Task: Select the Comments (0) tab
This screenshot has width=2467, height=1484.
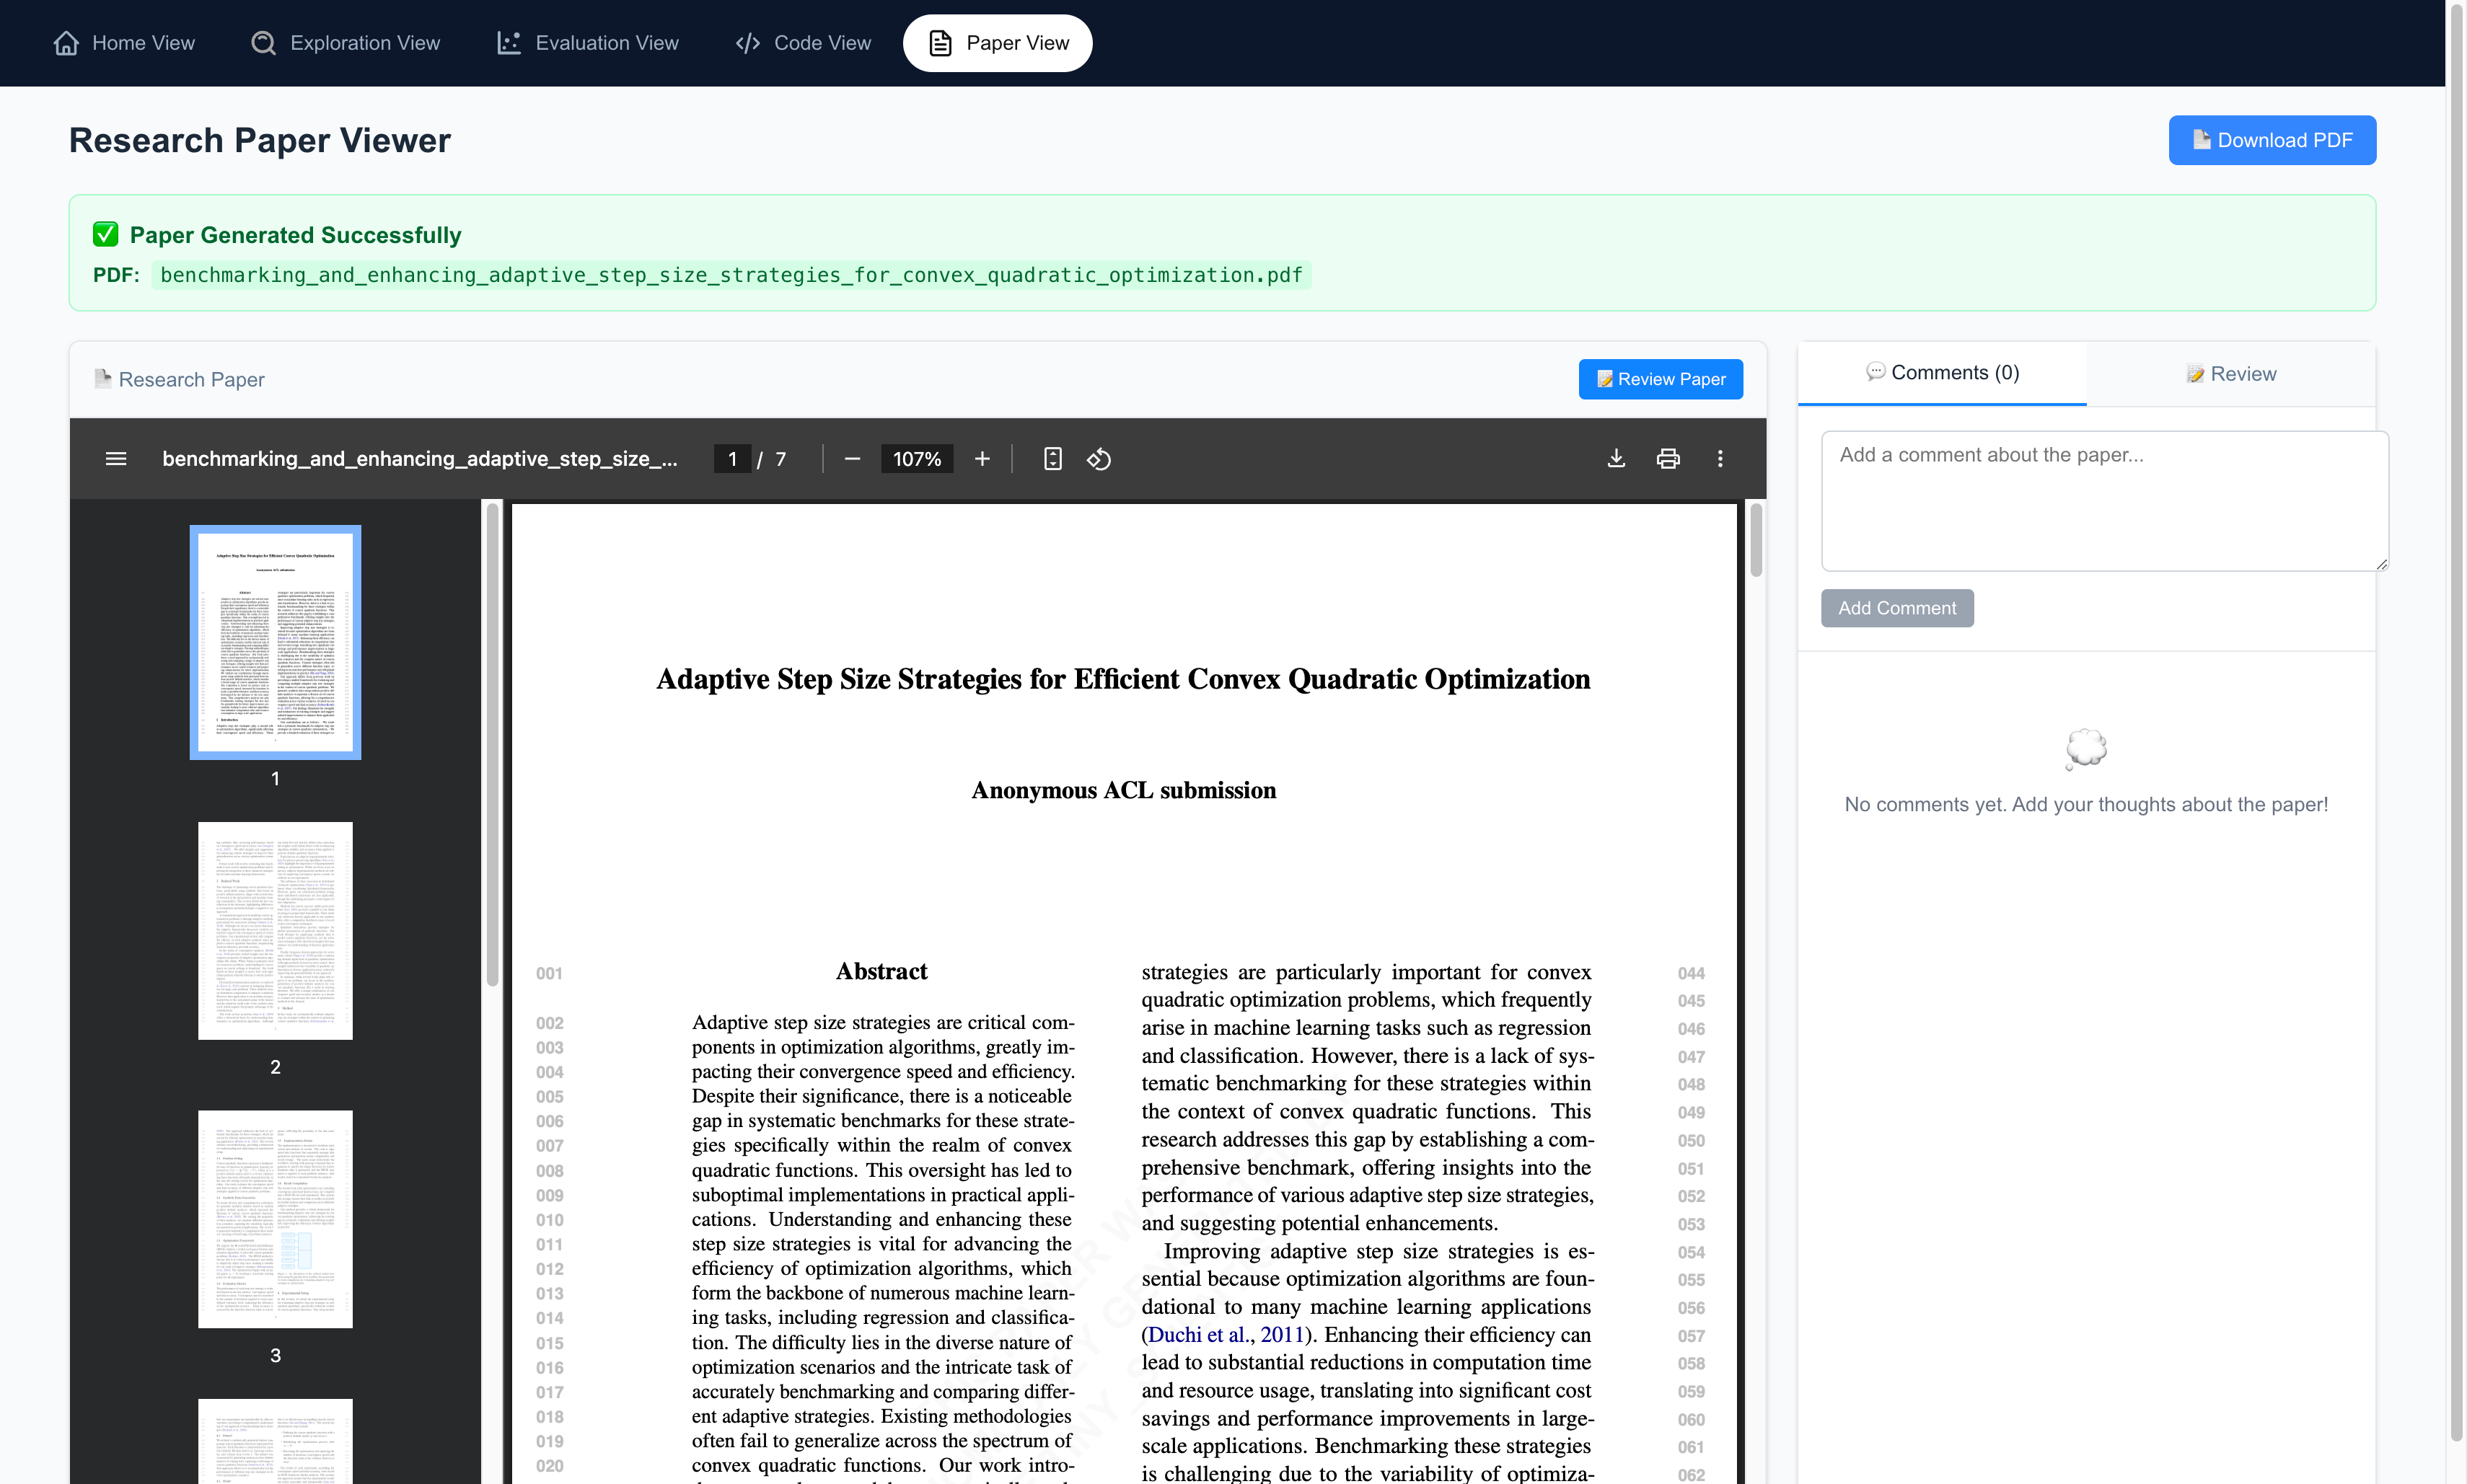Action: pos(1942,373)
